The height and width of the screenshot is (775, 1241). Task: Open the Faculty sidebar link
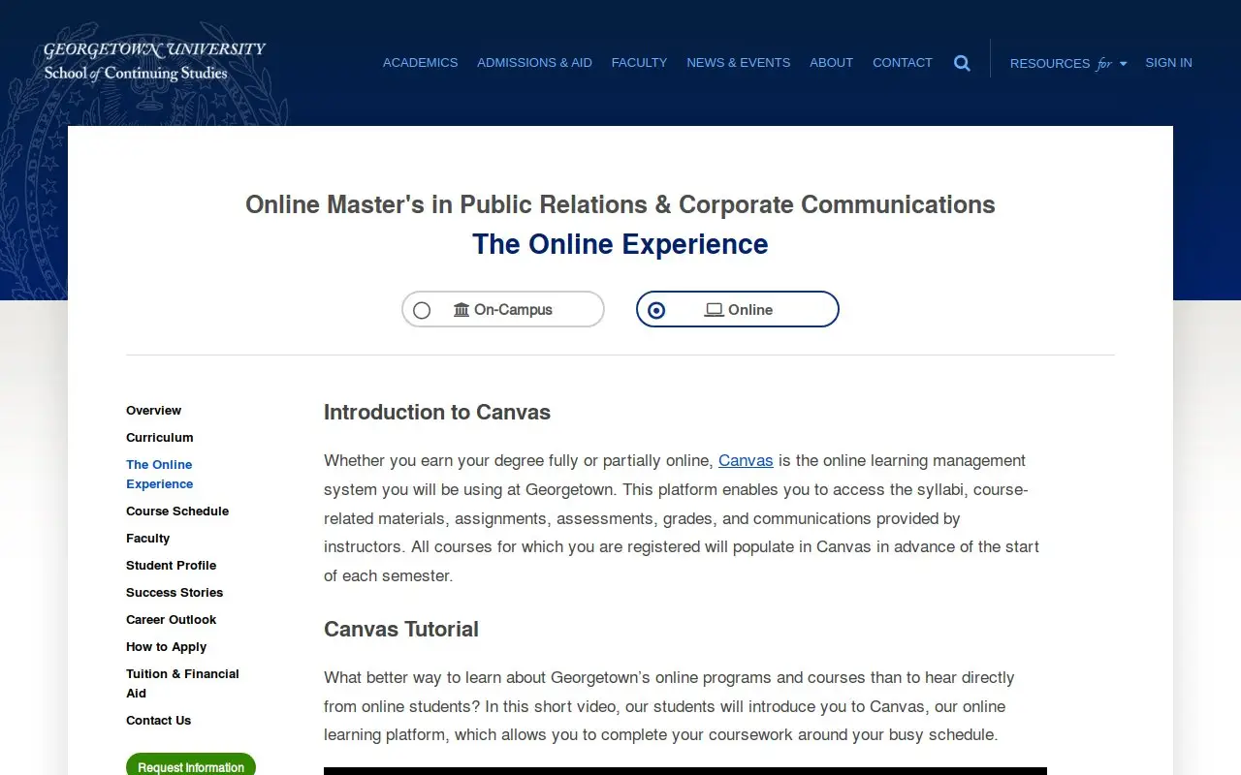pos(147,539)
